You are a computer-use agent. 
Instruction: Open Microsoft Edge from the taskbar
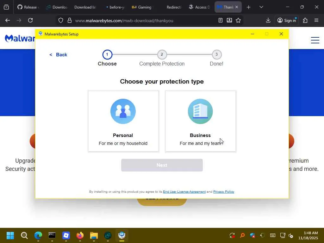38,235
